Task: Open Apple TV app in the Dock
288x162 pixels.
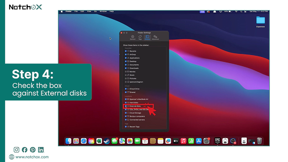Action: tap(176, 141)
